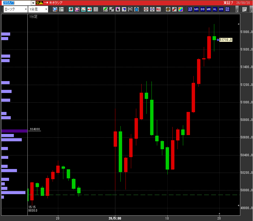Click the red ALL display button

[158, 9]
